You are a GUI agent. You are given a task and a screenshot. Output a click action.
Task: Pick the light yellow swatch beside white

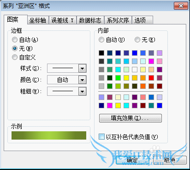143,70
